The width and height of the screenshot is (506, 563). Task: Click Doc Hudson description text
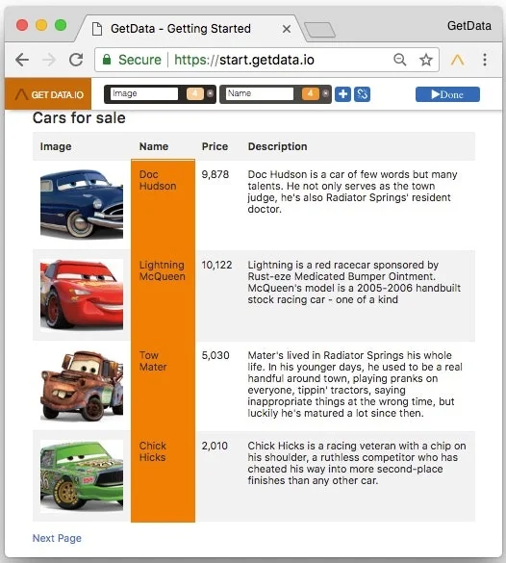tap(352, 192)
